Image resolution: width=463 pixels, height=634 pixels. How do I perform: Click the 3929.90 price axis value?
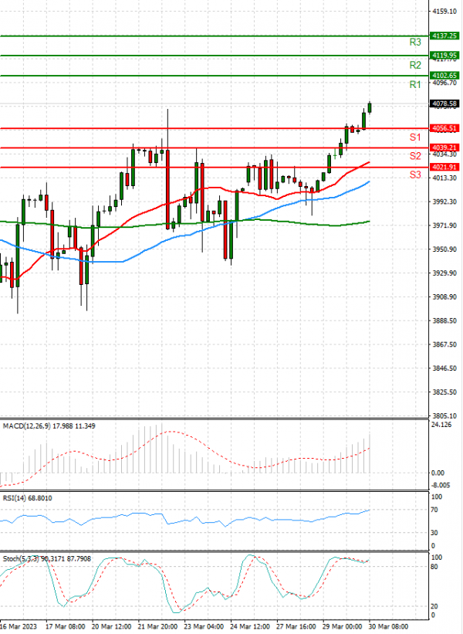[444, 273]
